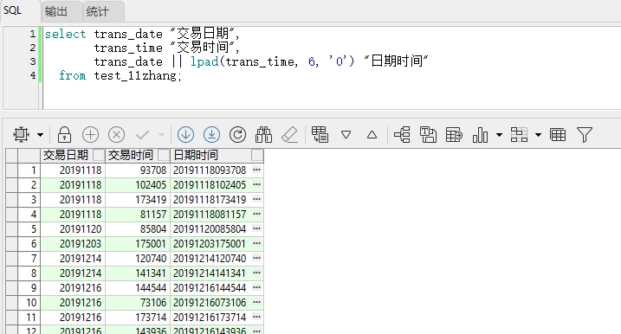Select row number 6 in grid
This screenshot has width=621, height=334.
pos(29,244)
